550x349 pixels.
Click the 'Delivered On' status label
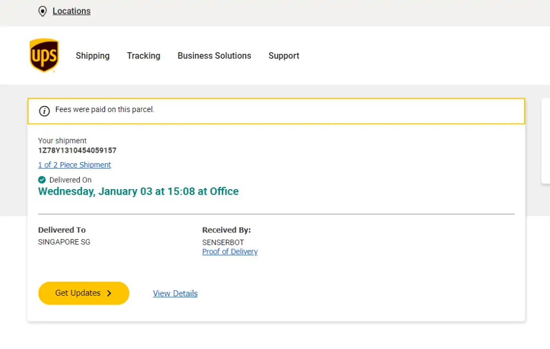[70, 180]
